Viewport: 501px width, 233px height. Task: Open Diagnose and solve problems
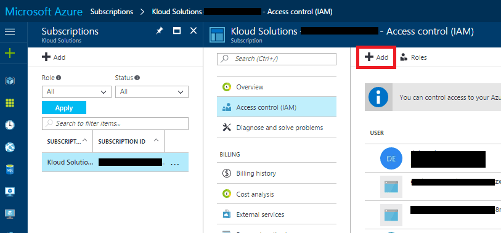pyautogui.click(x=277, y=128)
